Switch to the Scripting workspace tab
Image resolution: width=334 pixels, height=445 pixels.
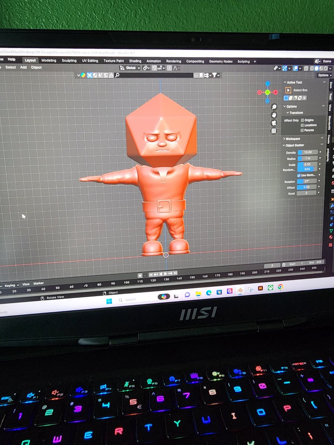point(243,62)
